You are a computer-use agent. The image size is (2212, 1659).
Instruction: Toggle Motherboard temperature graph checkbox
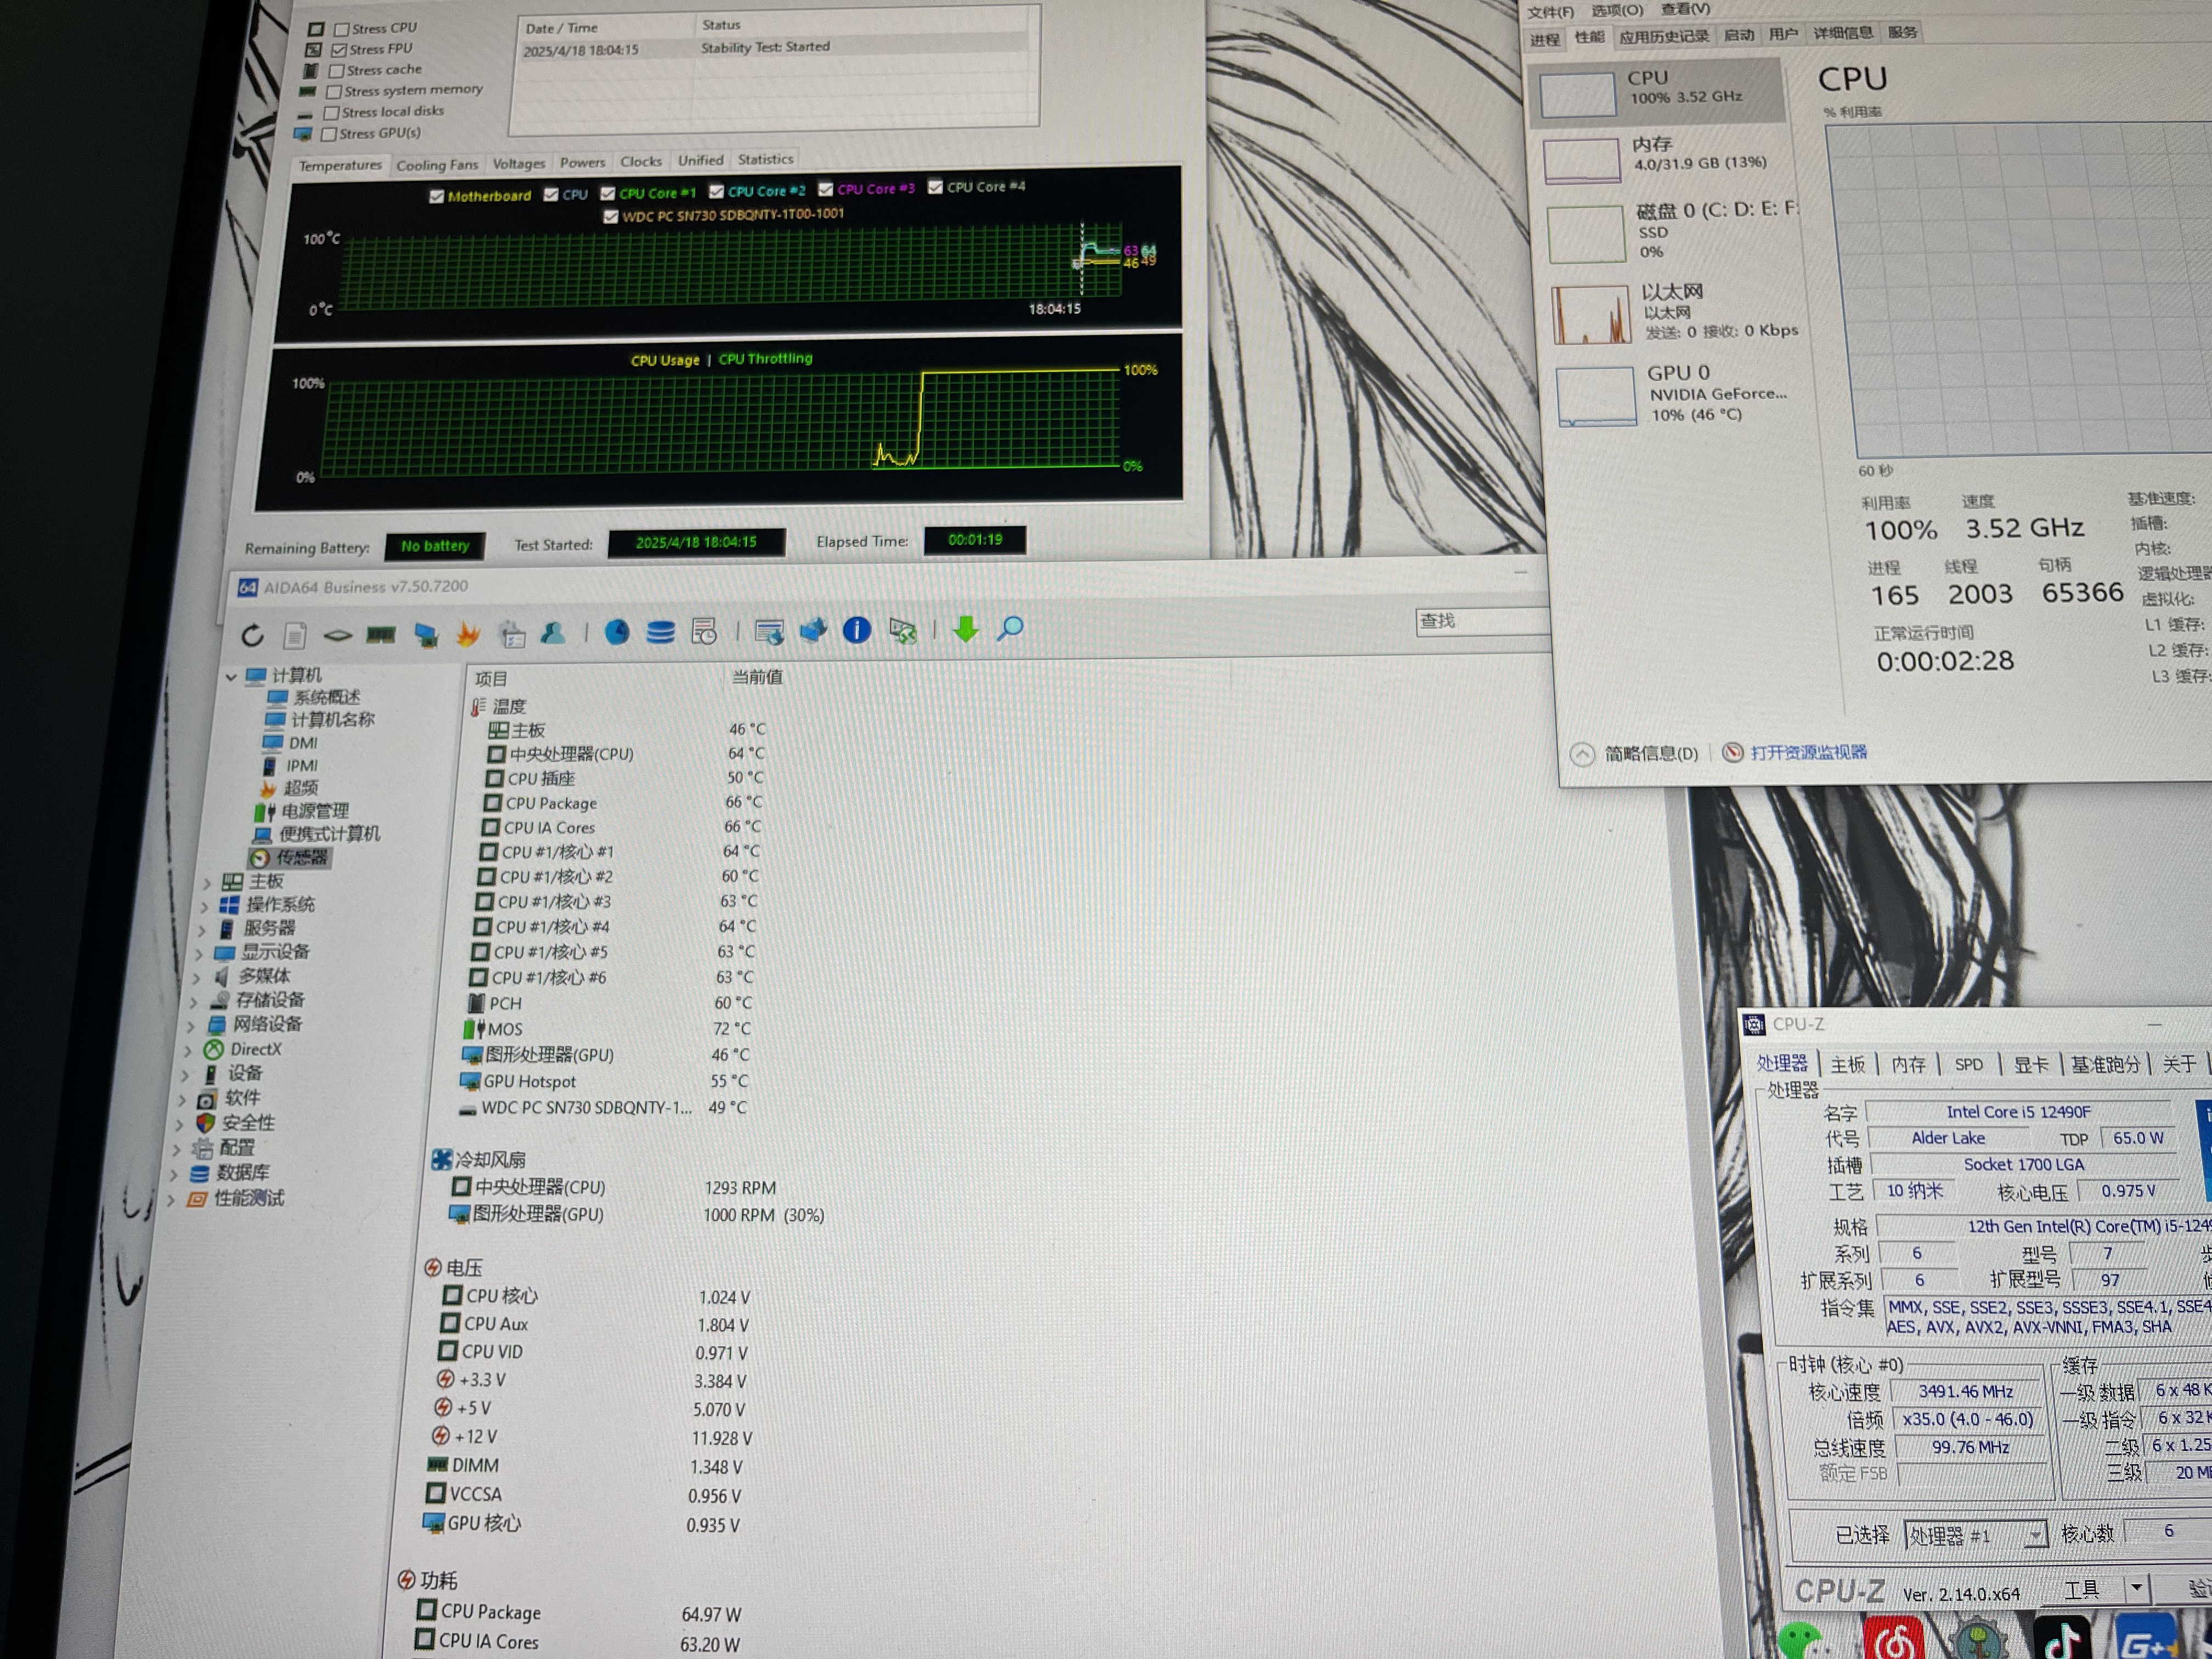[436, 197]
